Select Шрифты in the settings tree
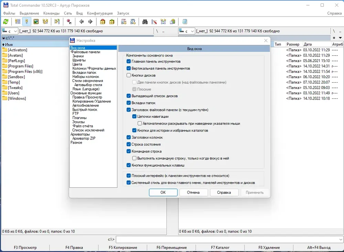 pyautogui.click(x=79, y=60)
